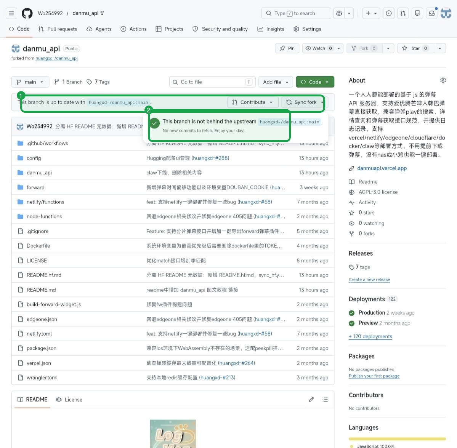Click the Go to file search field
Screen dimensions: 457x448
pos(212,82)
